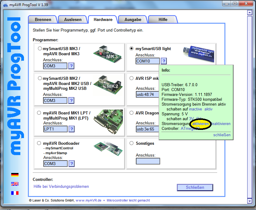The image size is (256, 210).
Task: Click the Bootloader COM3 port field
Action: [55, 164]
